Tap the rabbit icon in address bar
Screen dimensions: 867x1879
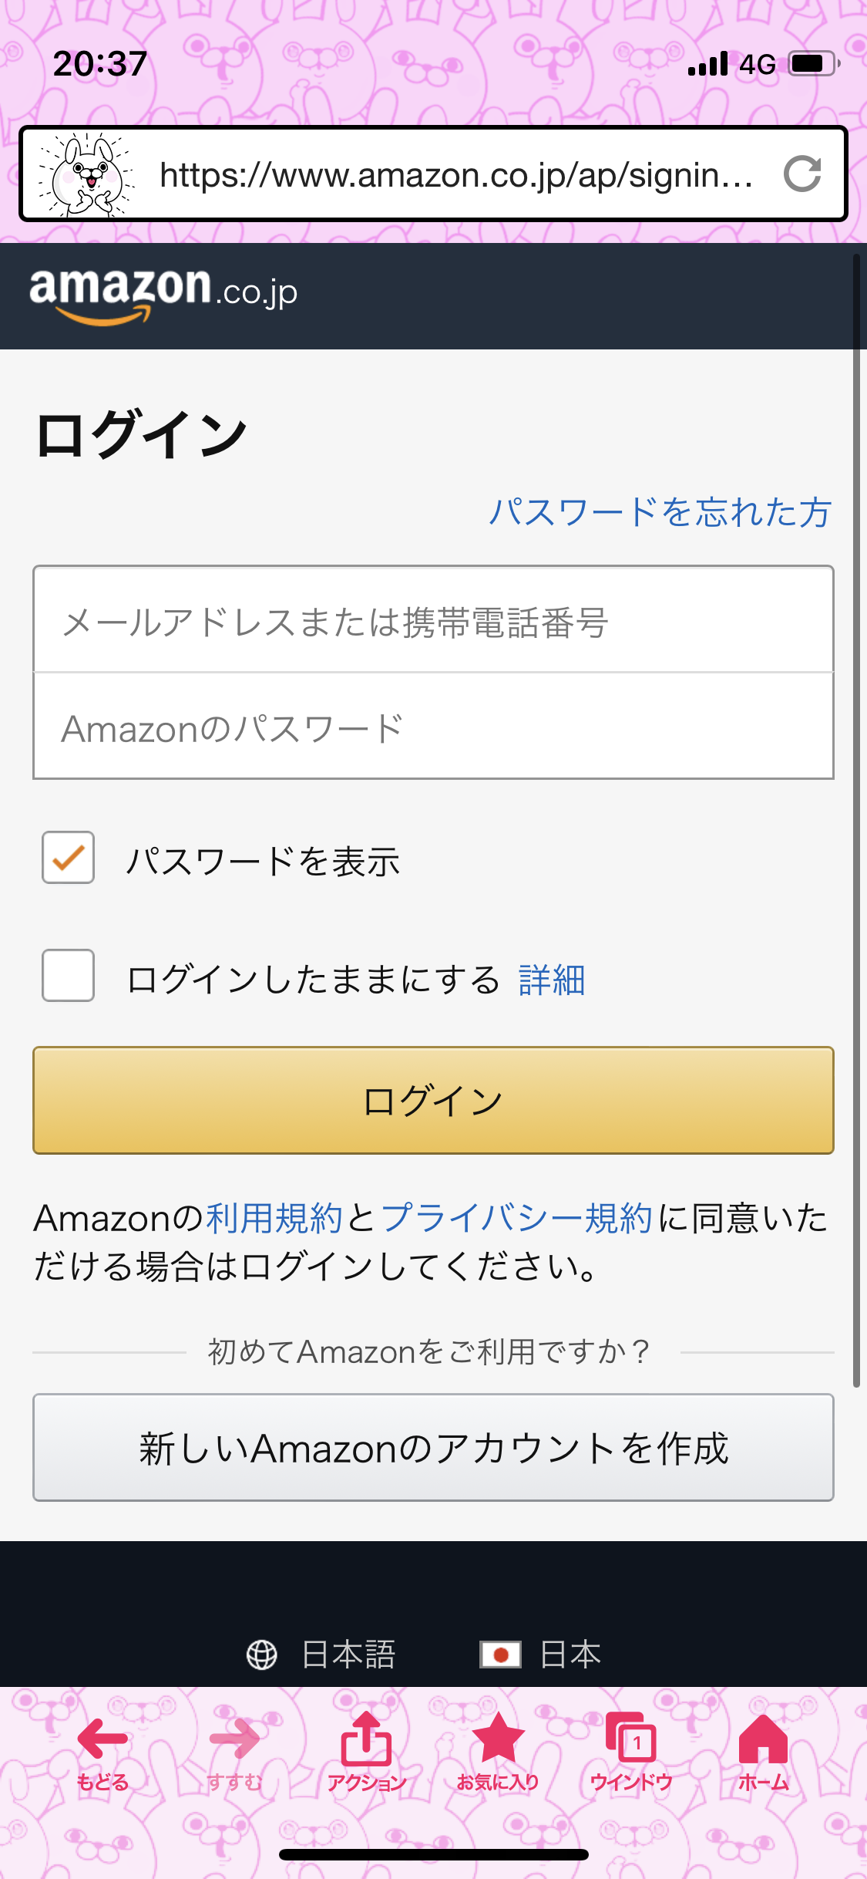tap(87, 174)
